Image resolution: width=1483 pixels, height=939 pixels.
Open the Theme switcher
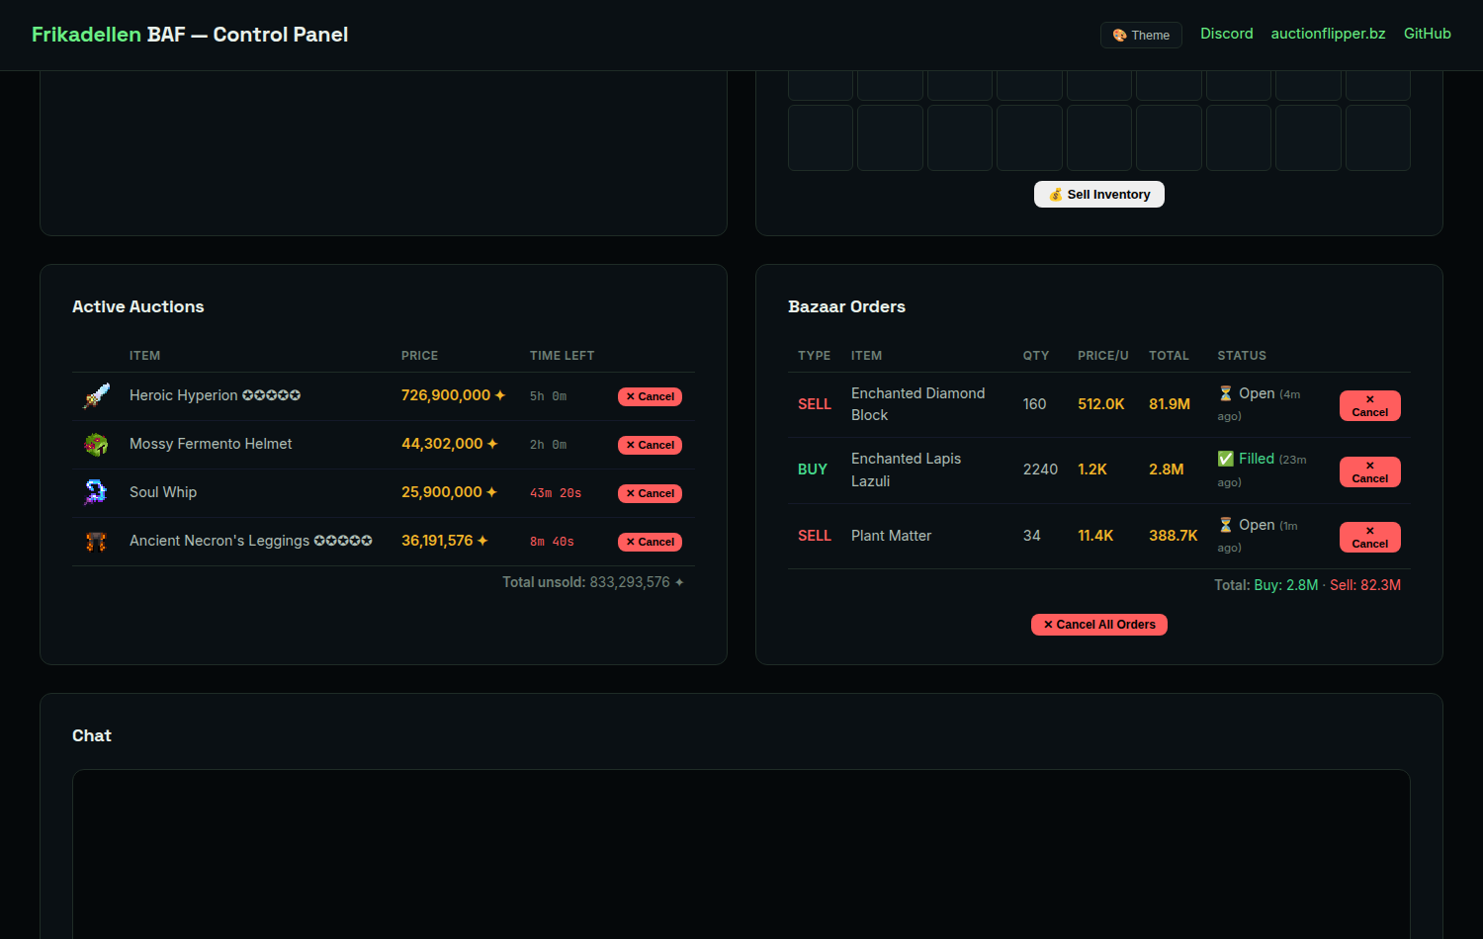click(1141, 35)
